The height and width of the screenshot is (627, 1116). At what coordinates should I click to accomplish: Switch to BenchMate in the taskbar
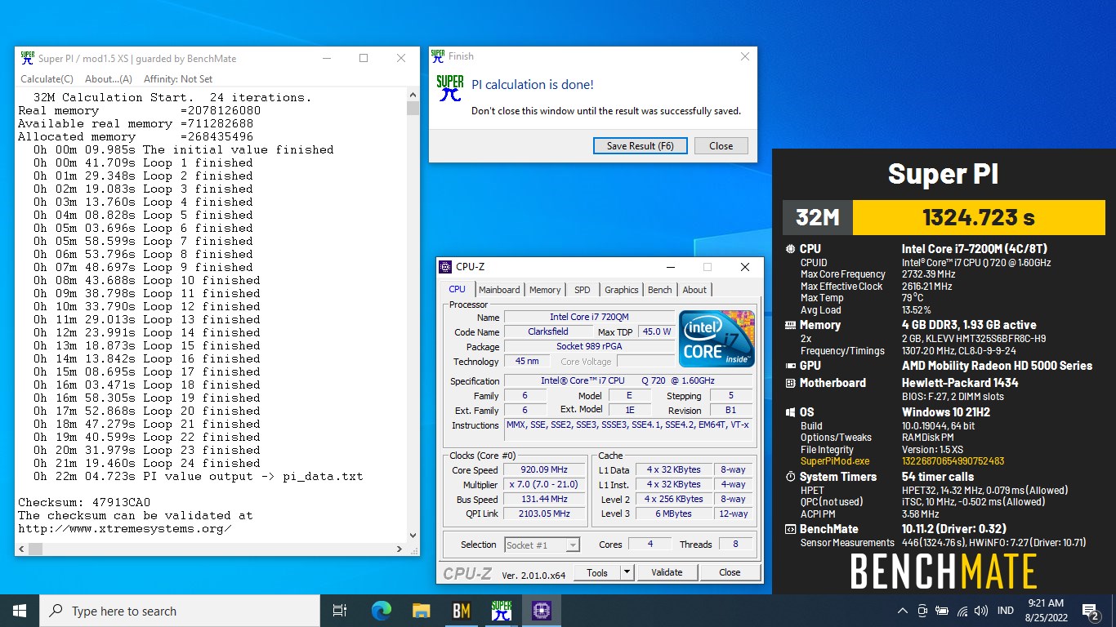click(x=461, y=611)
